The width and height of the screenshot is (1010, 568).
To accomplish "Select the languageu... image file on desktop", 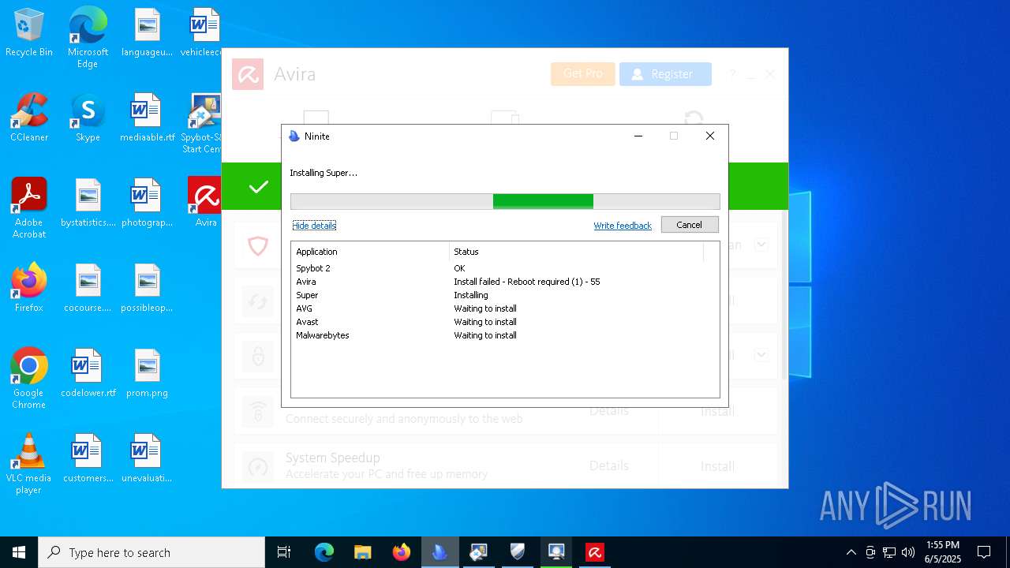I will tap(147, 33).
